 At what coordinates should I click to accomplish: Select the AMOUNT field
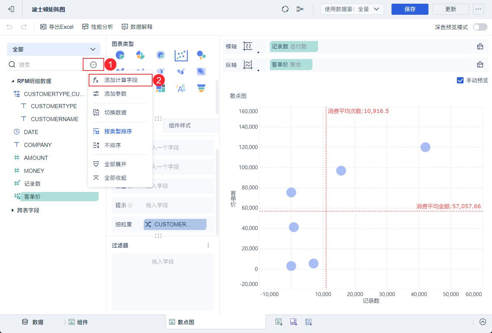click(x=36, y=158)
